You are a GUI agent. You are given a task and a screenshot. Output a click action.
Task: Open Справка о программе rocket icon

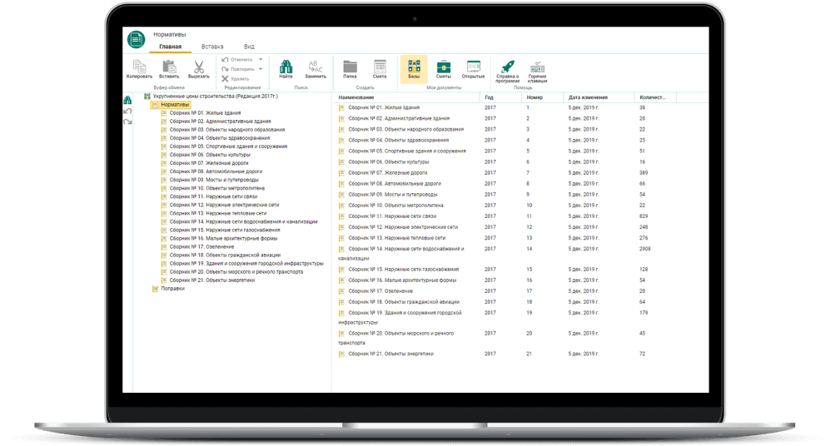[508, 66]
